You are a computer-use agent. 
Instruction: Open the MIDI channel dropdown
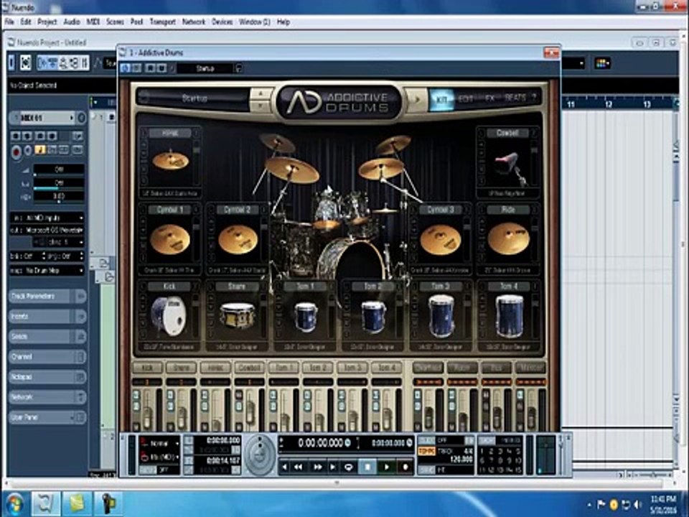coord(58,242)
